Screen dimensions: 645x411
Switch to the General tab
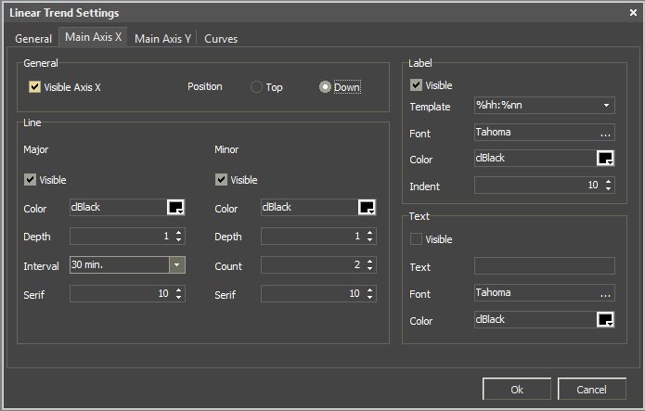[x=32, y=39]
